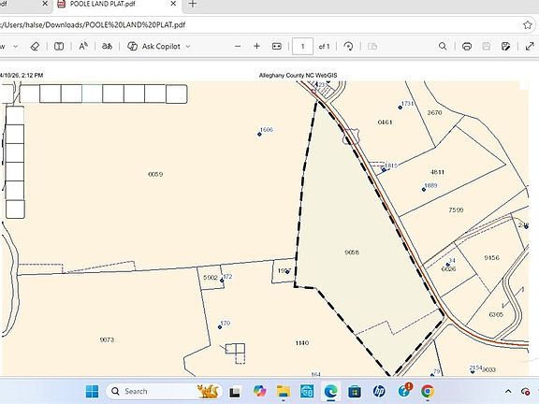Click the page number input field
This screenshot has height=404, width=539.
pos(302,46)
